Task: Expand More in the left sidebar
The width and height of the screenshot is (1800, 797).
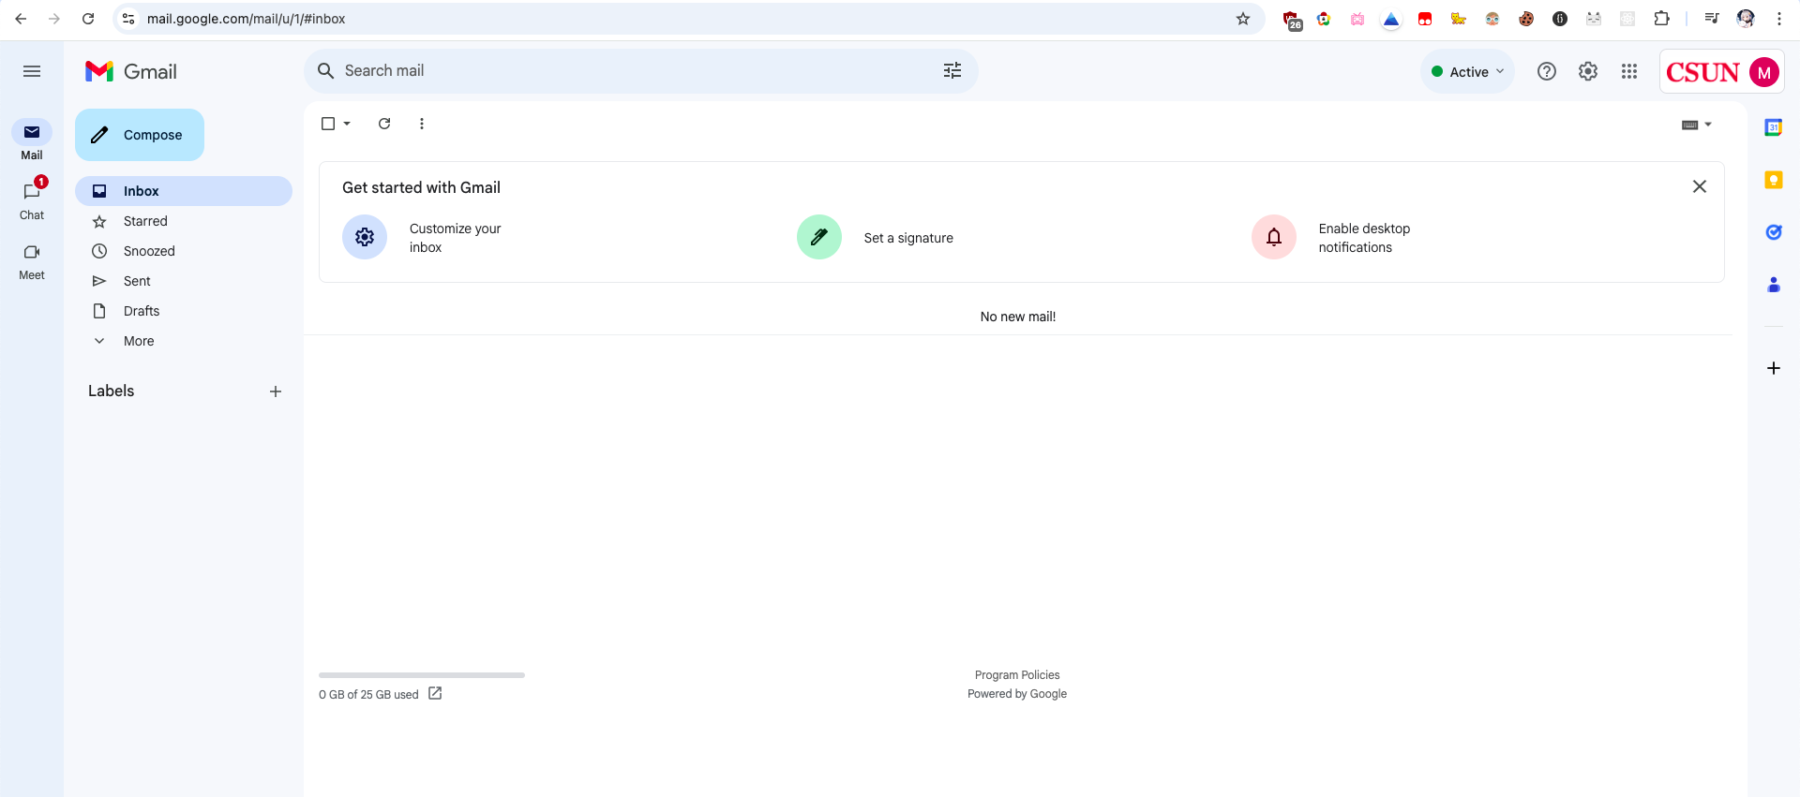Action: coord(139,341)
